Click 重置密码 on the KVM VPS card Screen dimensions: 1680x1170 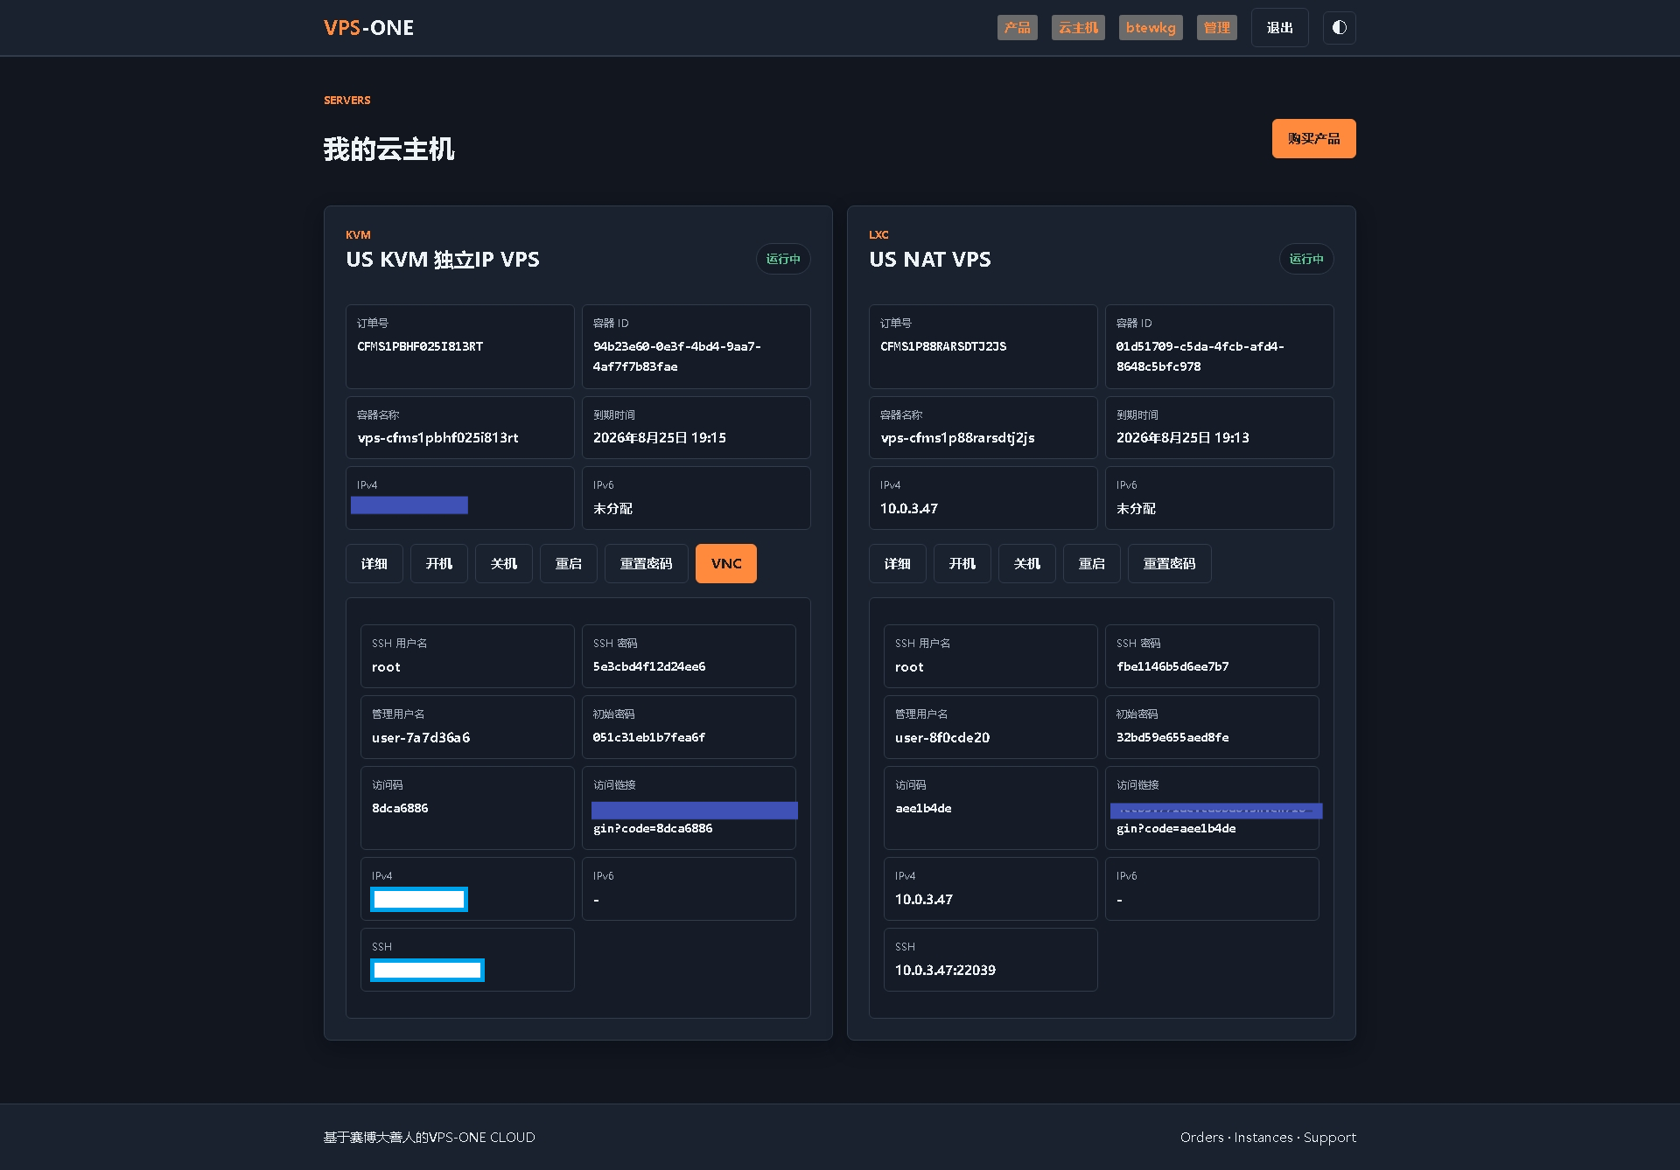(646, 563)
